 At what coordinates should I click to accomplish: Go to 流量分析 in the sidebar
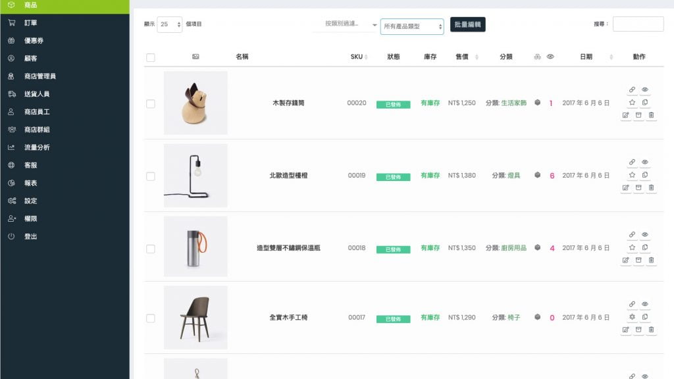(37, 147)
